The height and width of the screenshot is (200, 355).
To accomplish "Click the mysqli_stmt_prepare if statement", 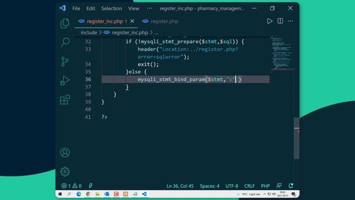I will (x=185, y=42).
